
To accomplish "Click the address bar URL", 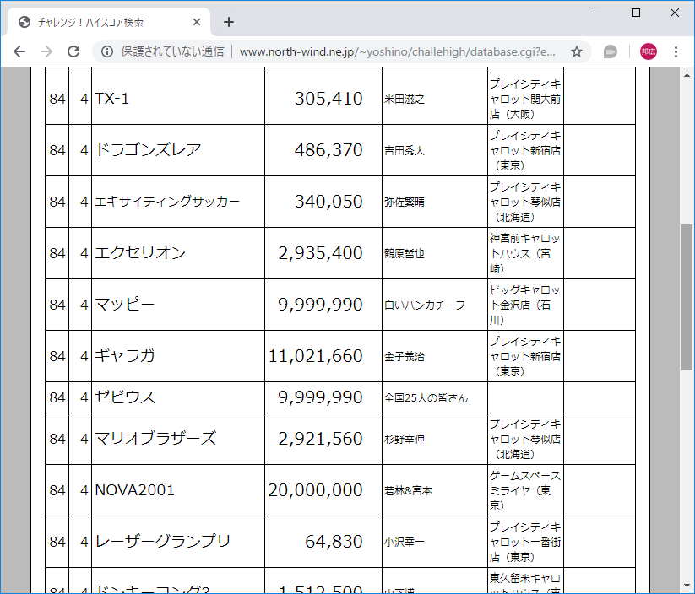I will pos(397,51).
